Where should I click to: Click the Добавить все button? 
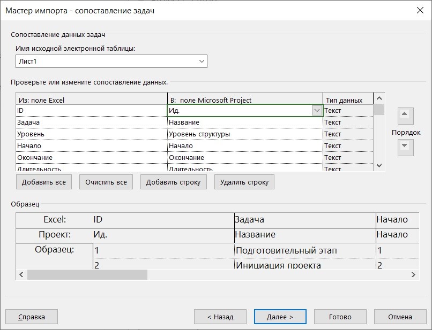[x=44, y=182]
